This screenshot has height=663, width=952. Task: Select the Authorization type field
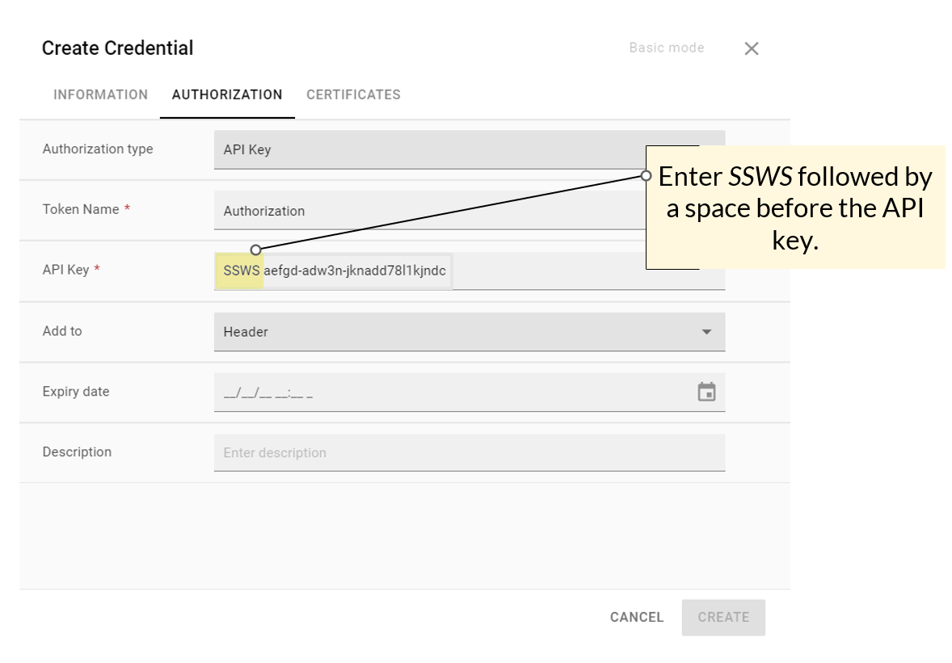(x=469, y=149)
